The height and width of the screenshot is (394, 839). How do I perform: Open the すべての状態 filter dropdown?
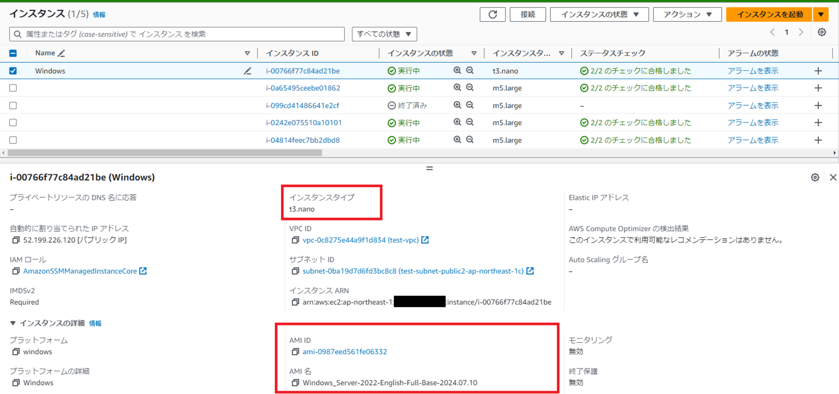pos(384,34)
